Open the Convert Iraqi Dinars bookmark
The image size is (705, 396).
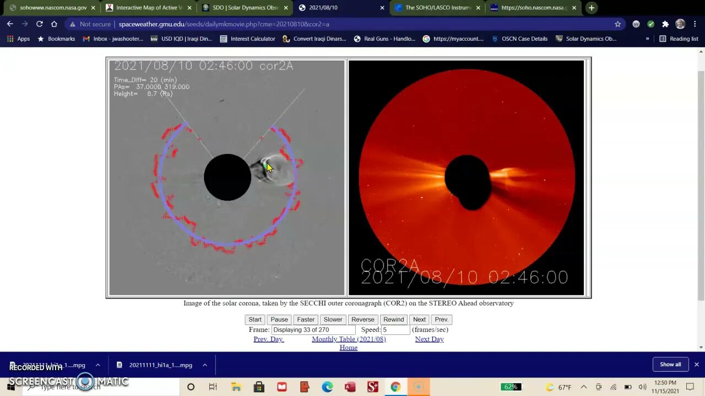[314, 39]
